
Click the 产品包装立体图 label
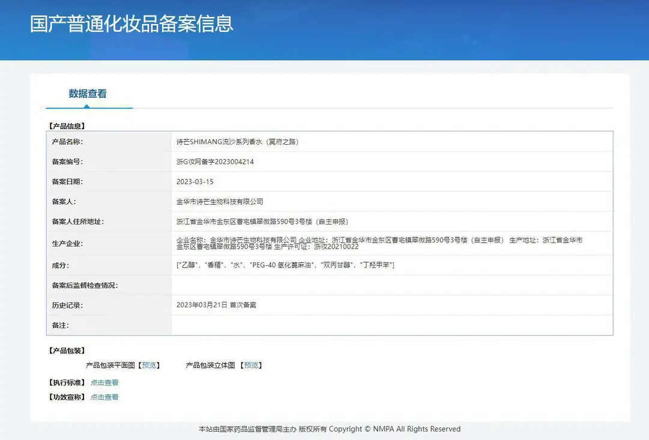210,365
